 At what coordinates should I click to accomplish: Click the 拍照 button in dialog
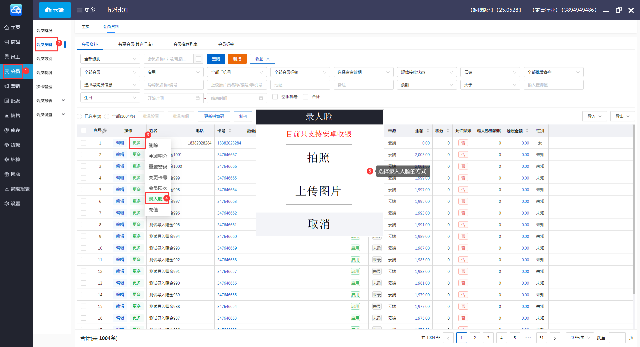coord(319,158)
